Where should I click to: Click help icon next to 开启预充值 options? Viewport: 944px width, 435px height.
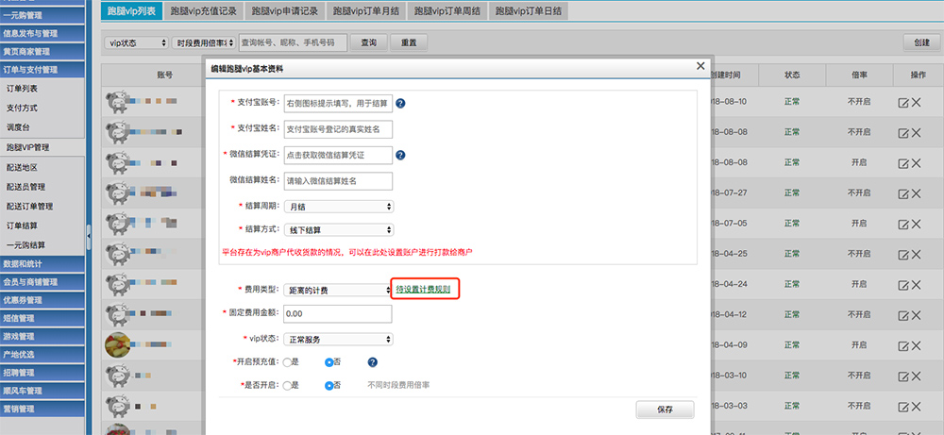(x=373, y=362)
